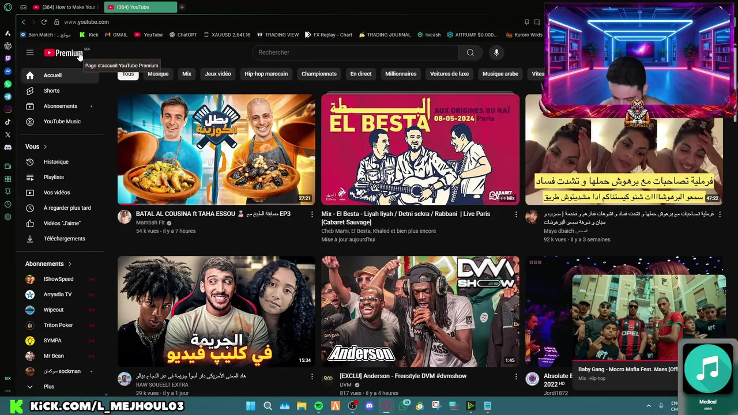The width and height of the screenshot is (738, 415).
Task: Select the En direct filter chip
Action: click(x=361, y=74)
